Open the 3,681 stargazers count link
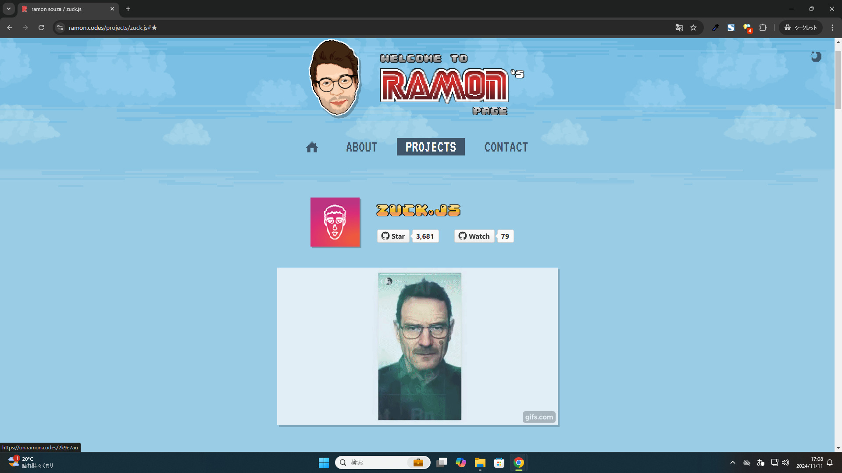The width and height of the screenshot is (842, 473). point(425,236)
